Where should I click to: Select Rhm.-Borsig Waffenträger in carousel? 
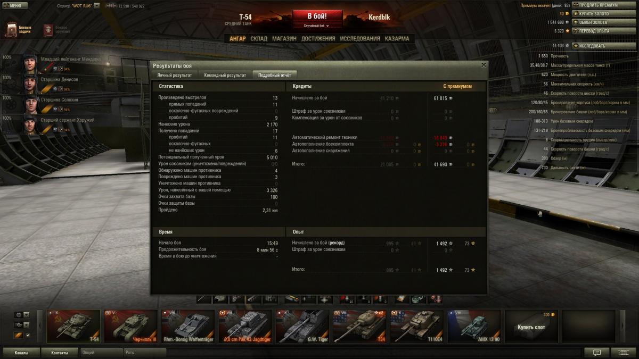point(188,326)
